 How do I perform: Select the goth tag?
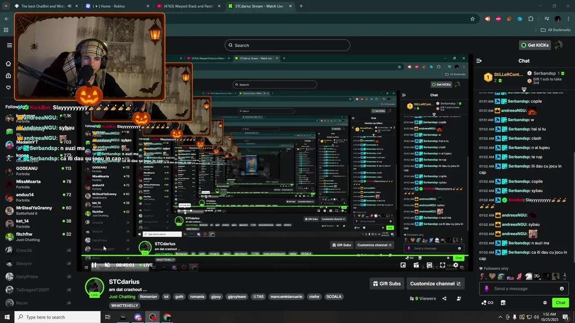(179, 297)
